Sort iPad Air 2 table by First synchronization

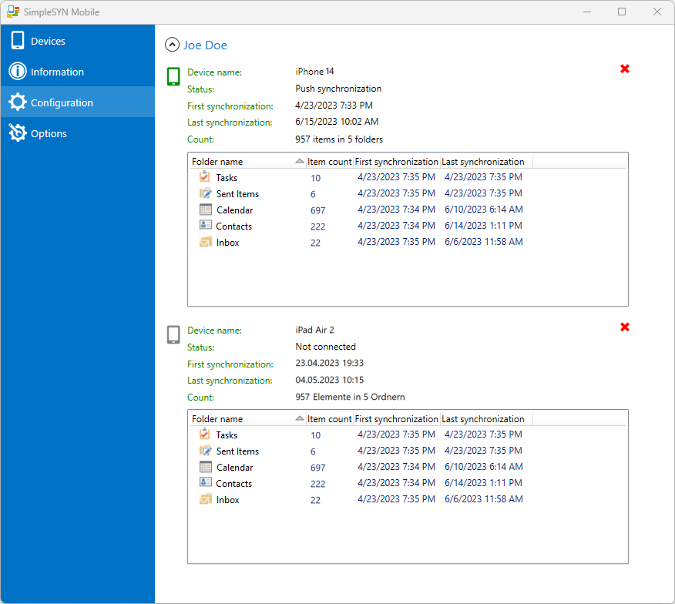(x=397, y=419)
